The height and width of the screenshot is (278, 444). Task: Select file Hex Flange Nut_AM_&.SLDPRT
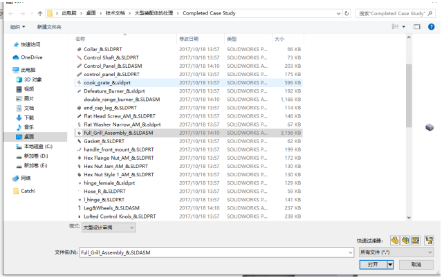(x=119, y=158)
